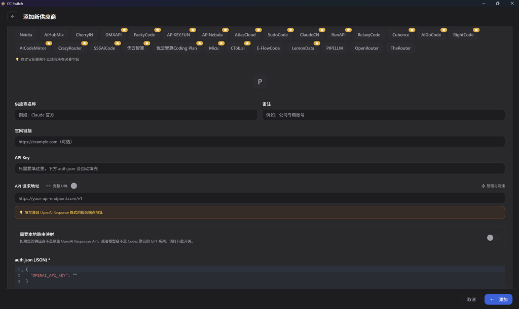Screen dimensions: 519x309
Task: Collapse the auth.json code fold arrow
Action: pyautogui.click(x=22, y=270)
